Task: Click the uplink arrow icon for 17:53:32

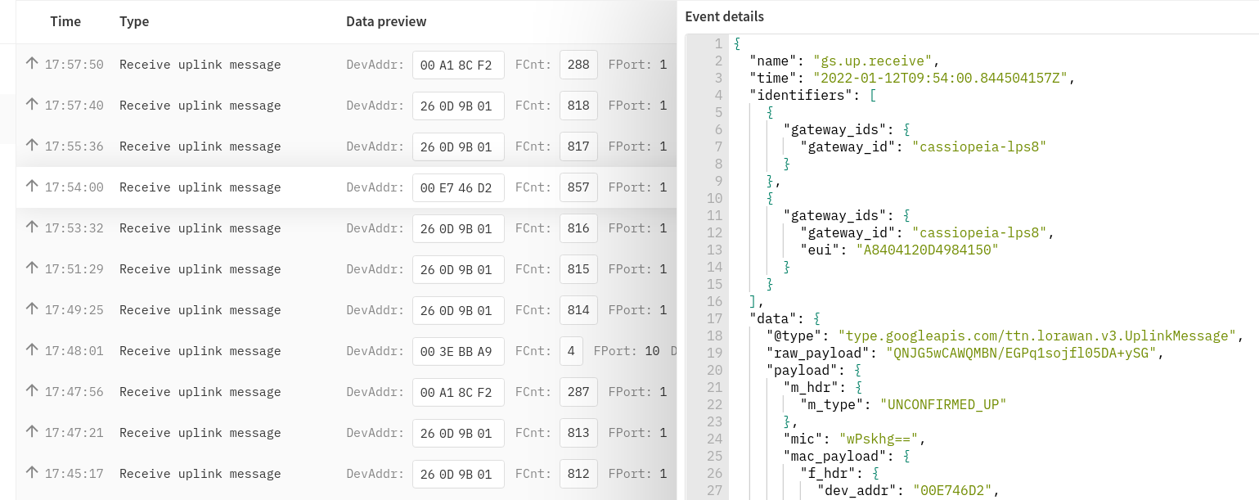Action: 32,228
